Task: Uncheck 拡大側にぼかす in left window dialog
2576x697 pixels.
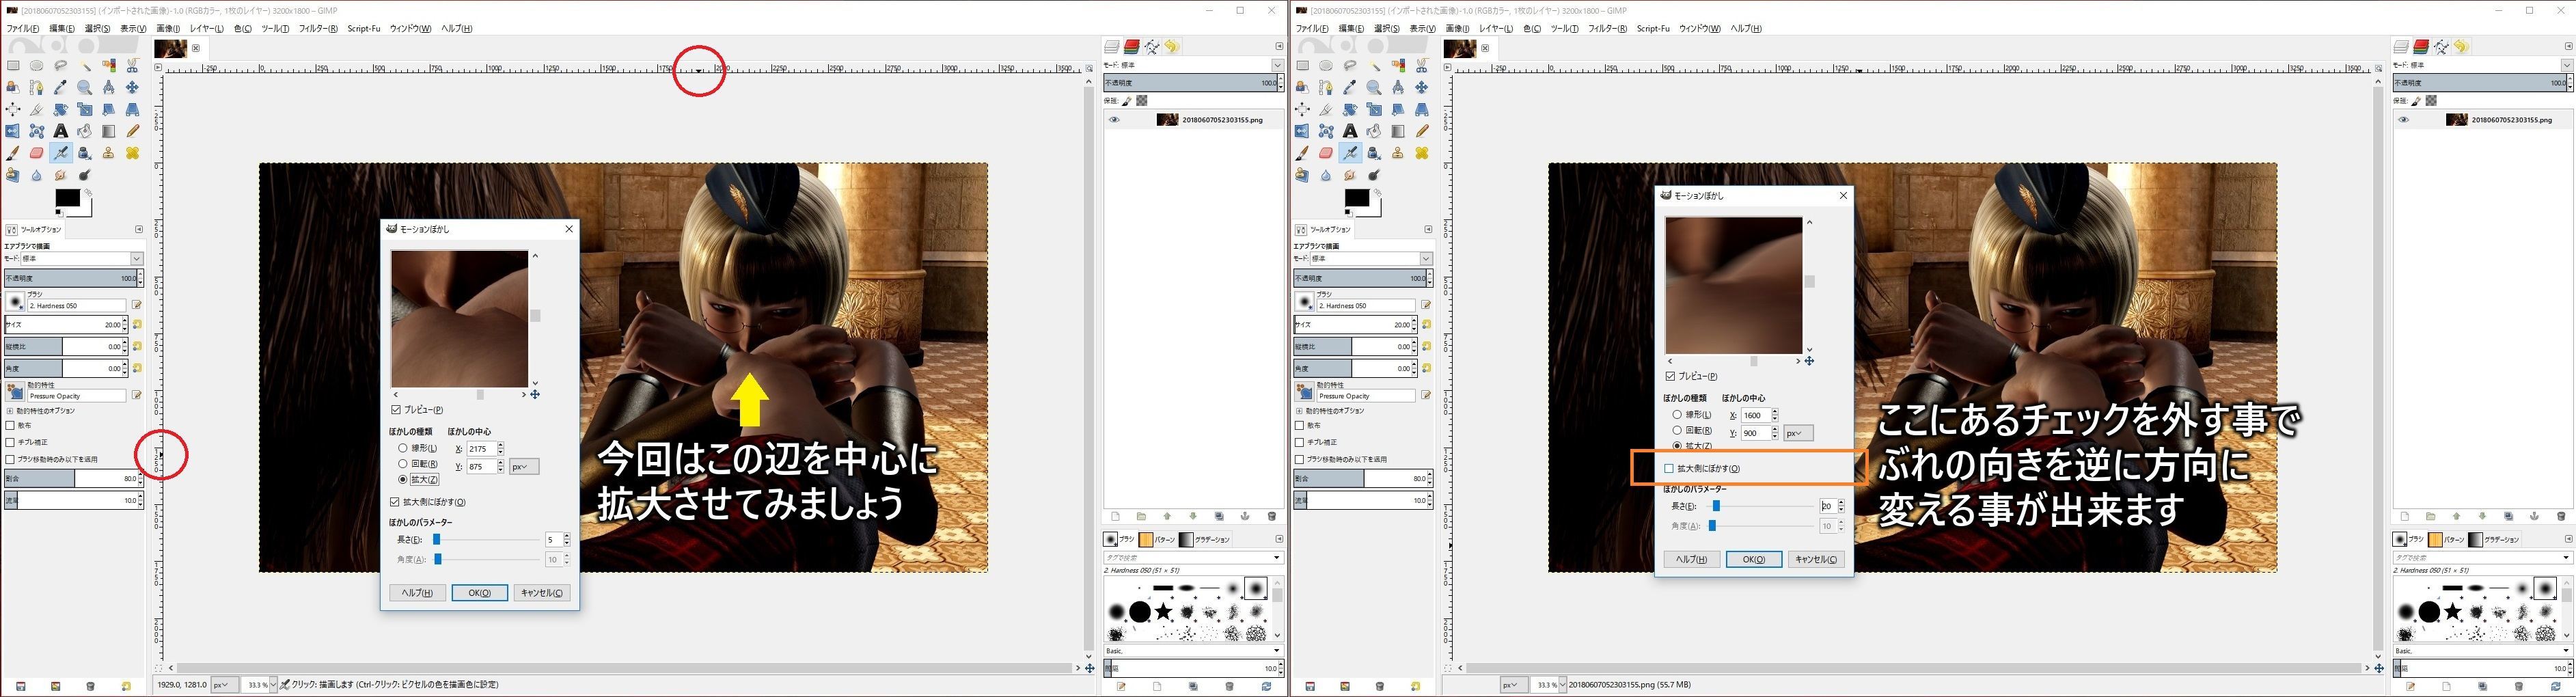Action: tap(396, 502)
